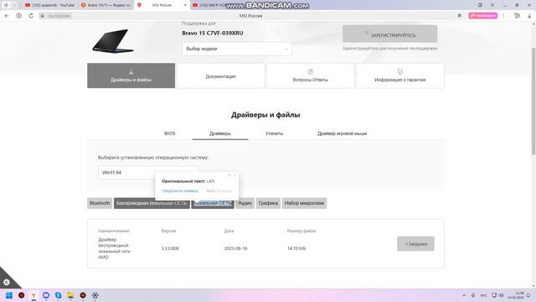
Task: Select the Драйверы tab
Action: coord(220,133)
